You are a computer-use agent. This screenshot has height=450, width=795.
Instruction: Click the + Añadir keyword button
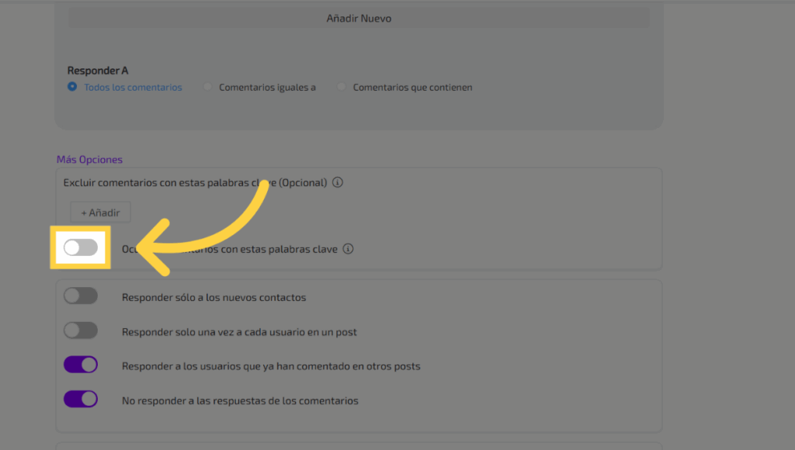pos(100,213)
